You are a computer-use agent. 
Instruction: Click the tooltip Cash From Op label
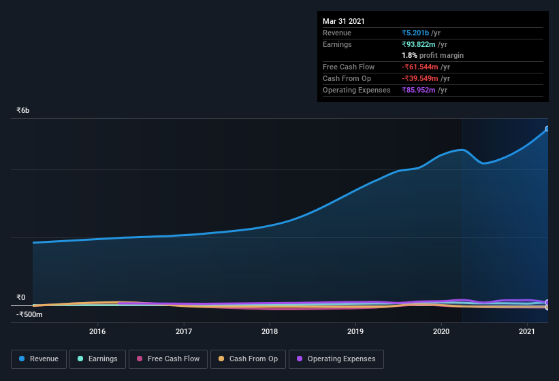tap(347, 78)
